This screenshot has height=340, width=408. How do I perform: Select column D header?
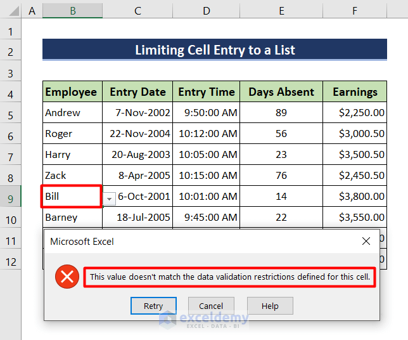coord(207,11)
